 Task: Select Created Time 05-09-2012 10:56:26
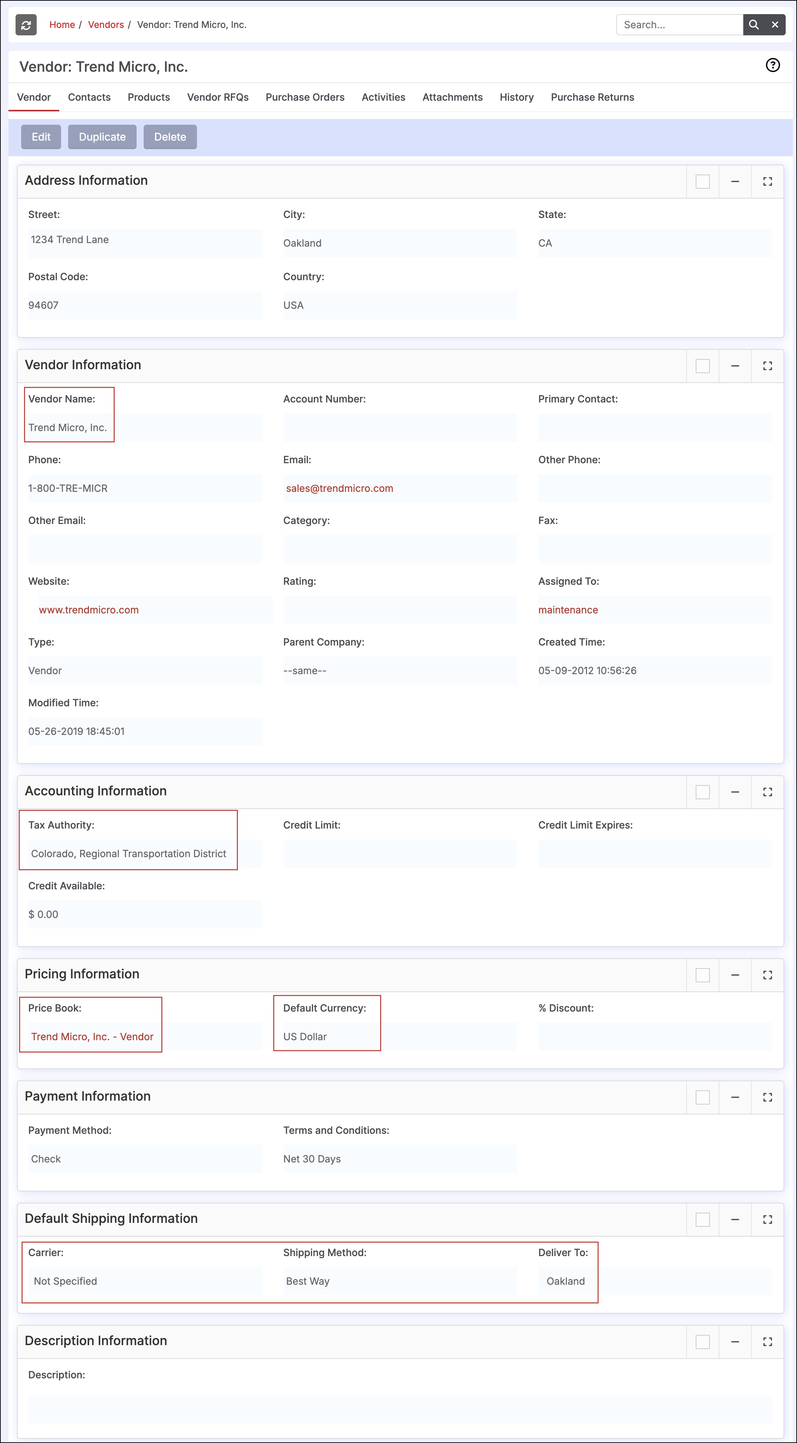pyautogui.click(x=587, y=671)
